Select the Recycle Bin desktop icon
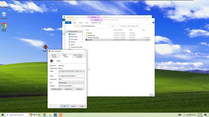This screenshot has height=117, width=209. [x=4, y=16]
